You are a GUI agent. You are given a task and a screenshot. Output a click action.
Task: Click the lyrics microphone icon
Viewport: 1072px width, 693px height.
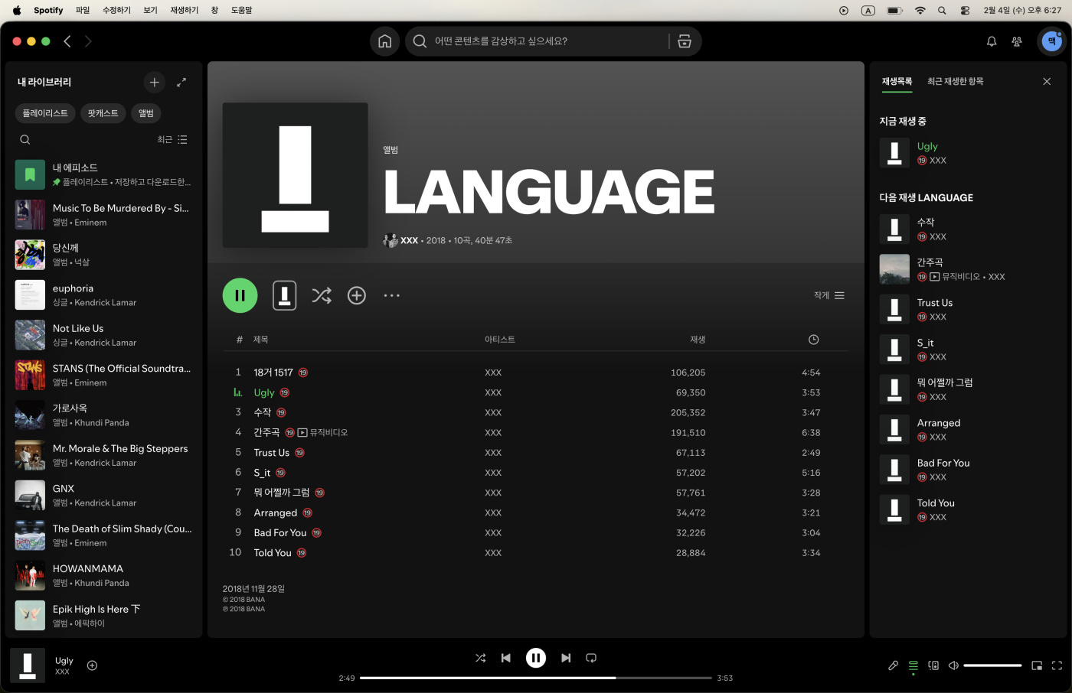893,665
